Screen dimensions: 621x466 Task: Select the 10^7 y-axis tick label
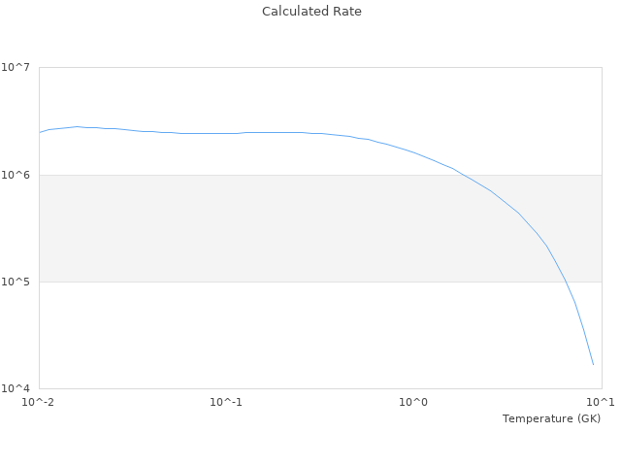tap(16, 67)
